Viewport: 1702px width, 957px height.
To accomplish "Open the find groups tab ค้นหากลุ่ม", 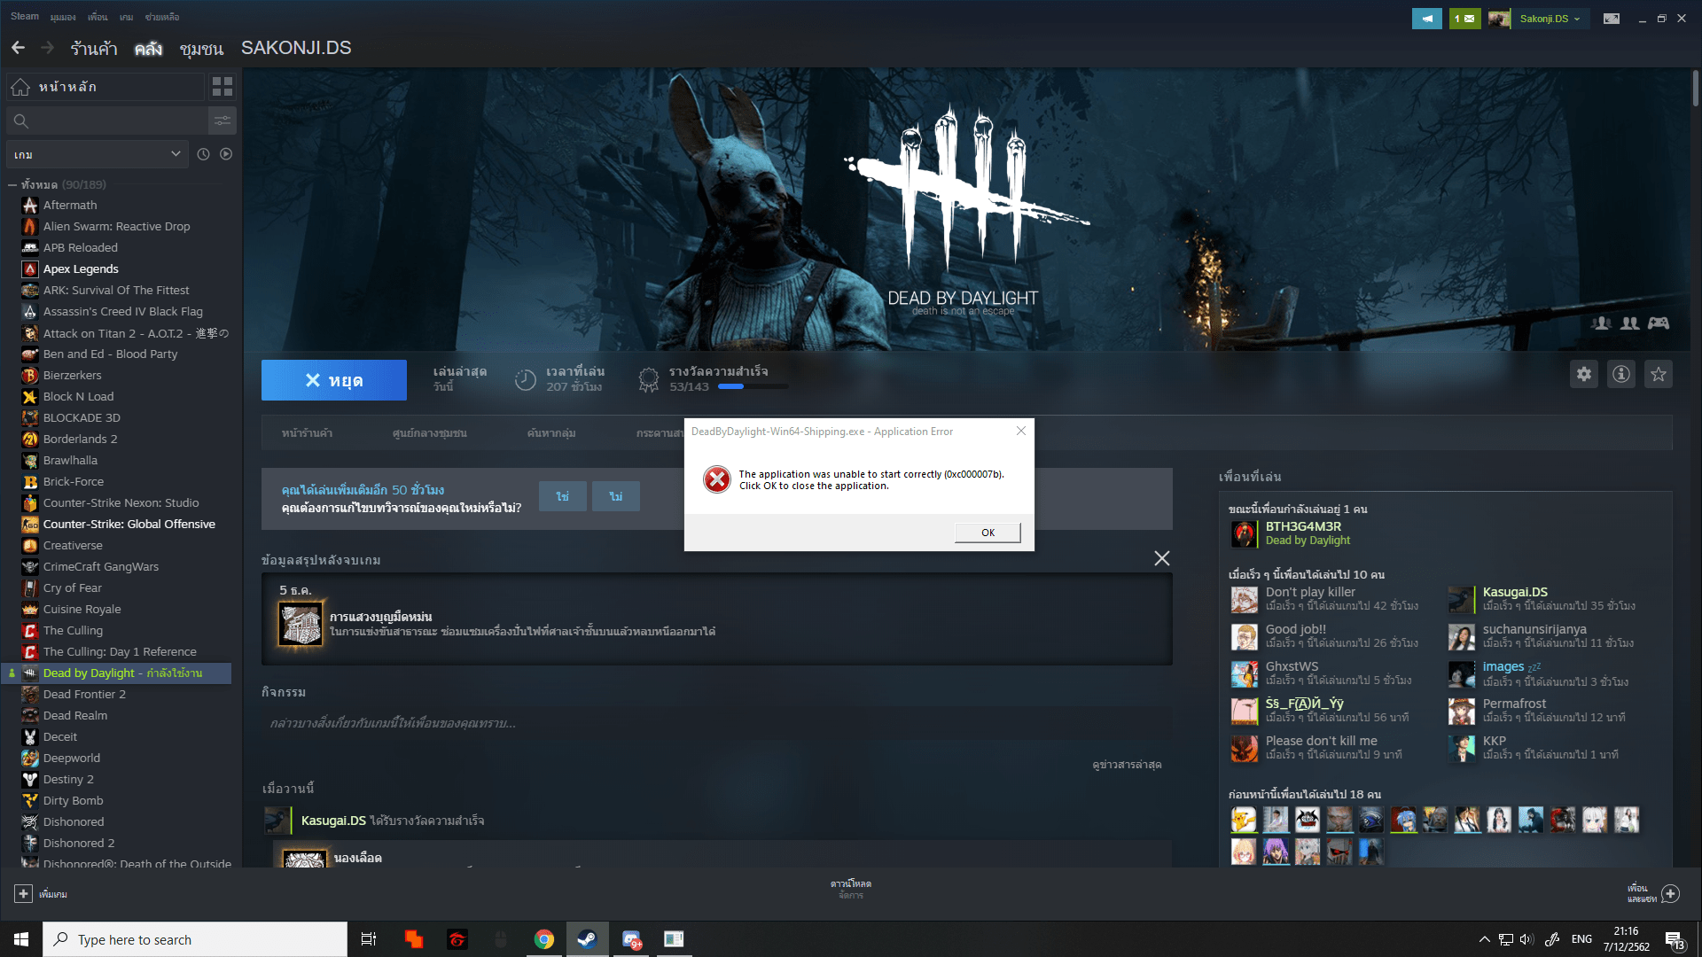I will click(551, 433).
